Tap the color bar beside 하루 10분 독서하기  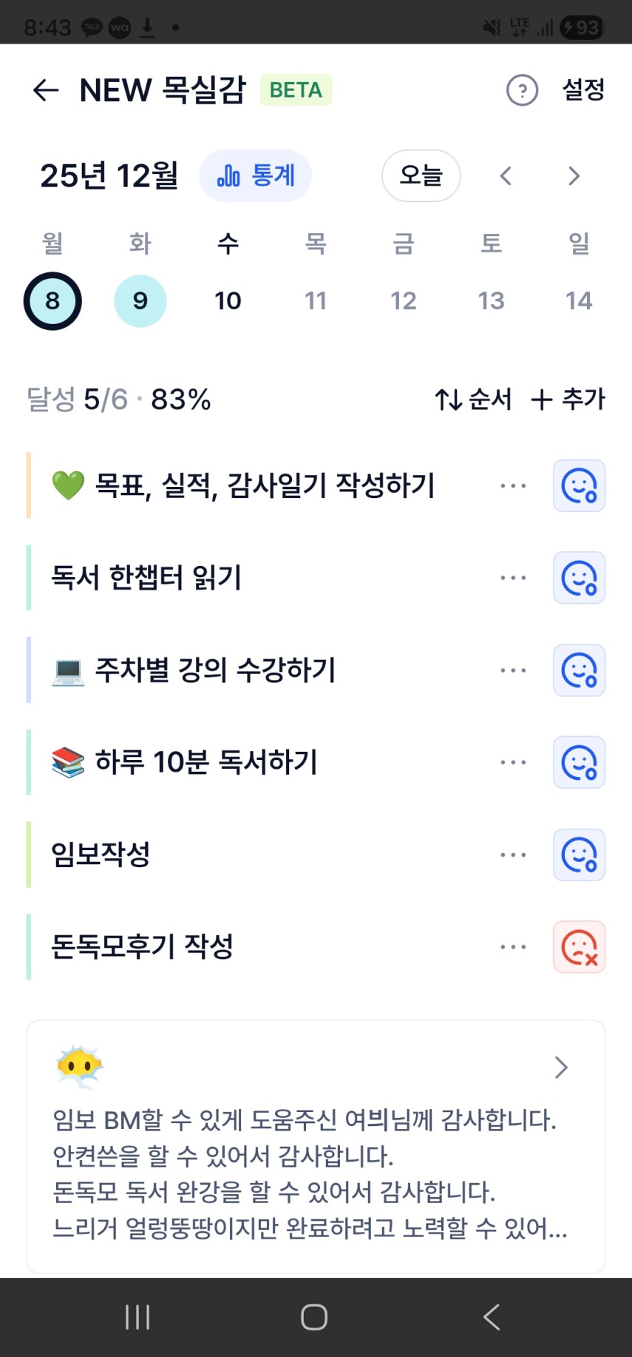[29, 762]
